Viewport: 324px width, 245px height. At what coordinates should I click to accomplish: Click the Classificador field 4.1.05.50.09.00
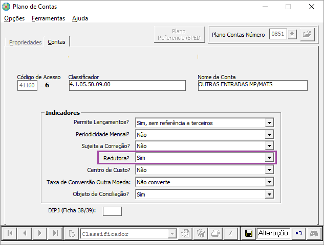[127, 85]
